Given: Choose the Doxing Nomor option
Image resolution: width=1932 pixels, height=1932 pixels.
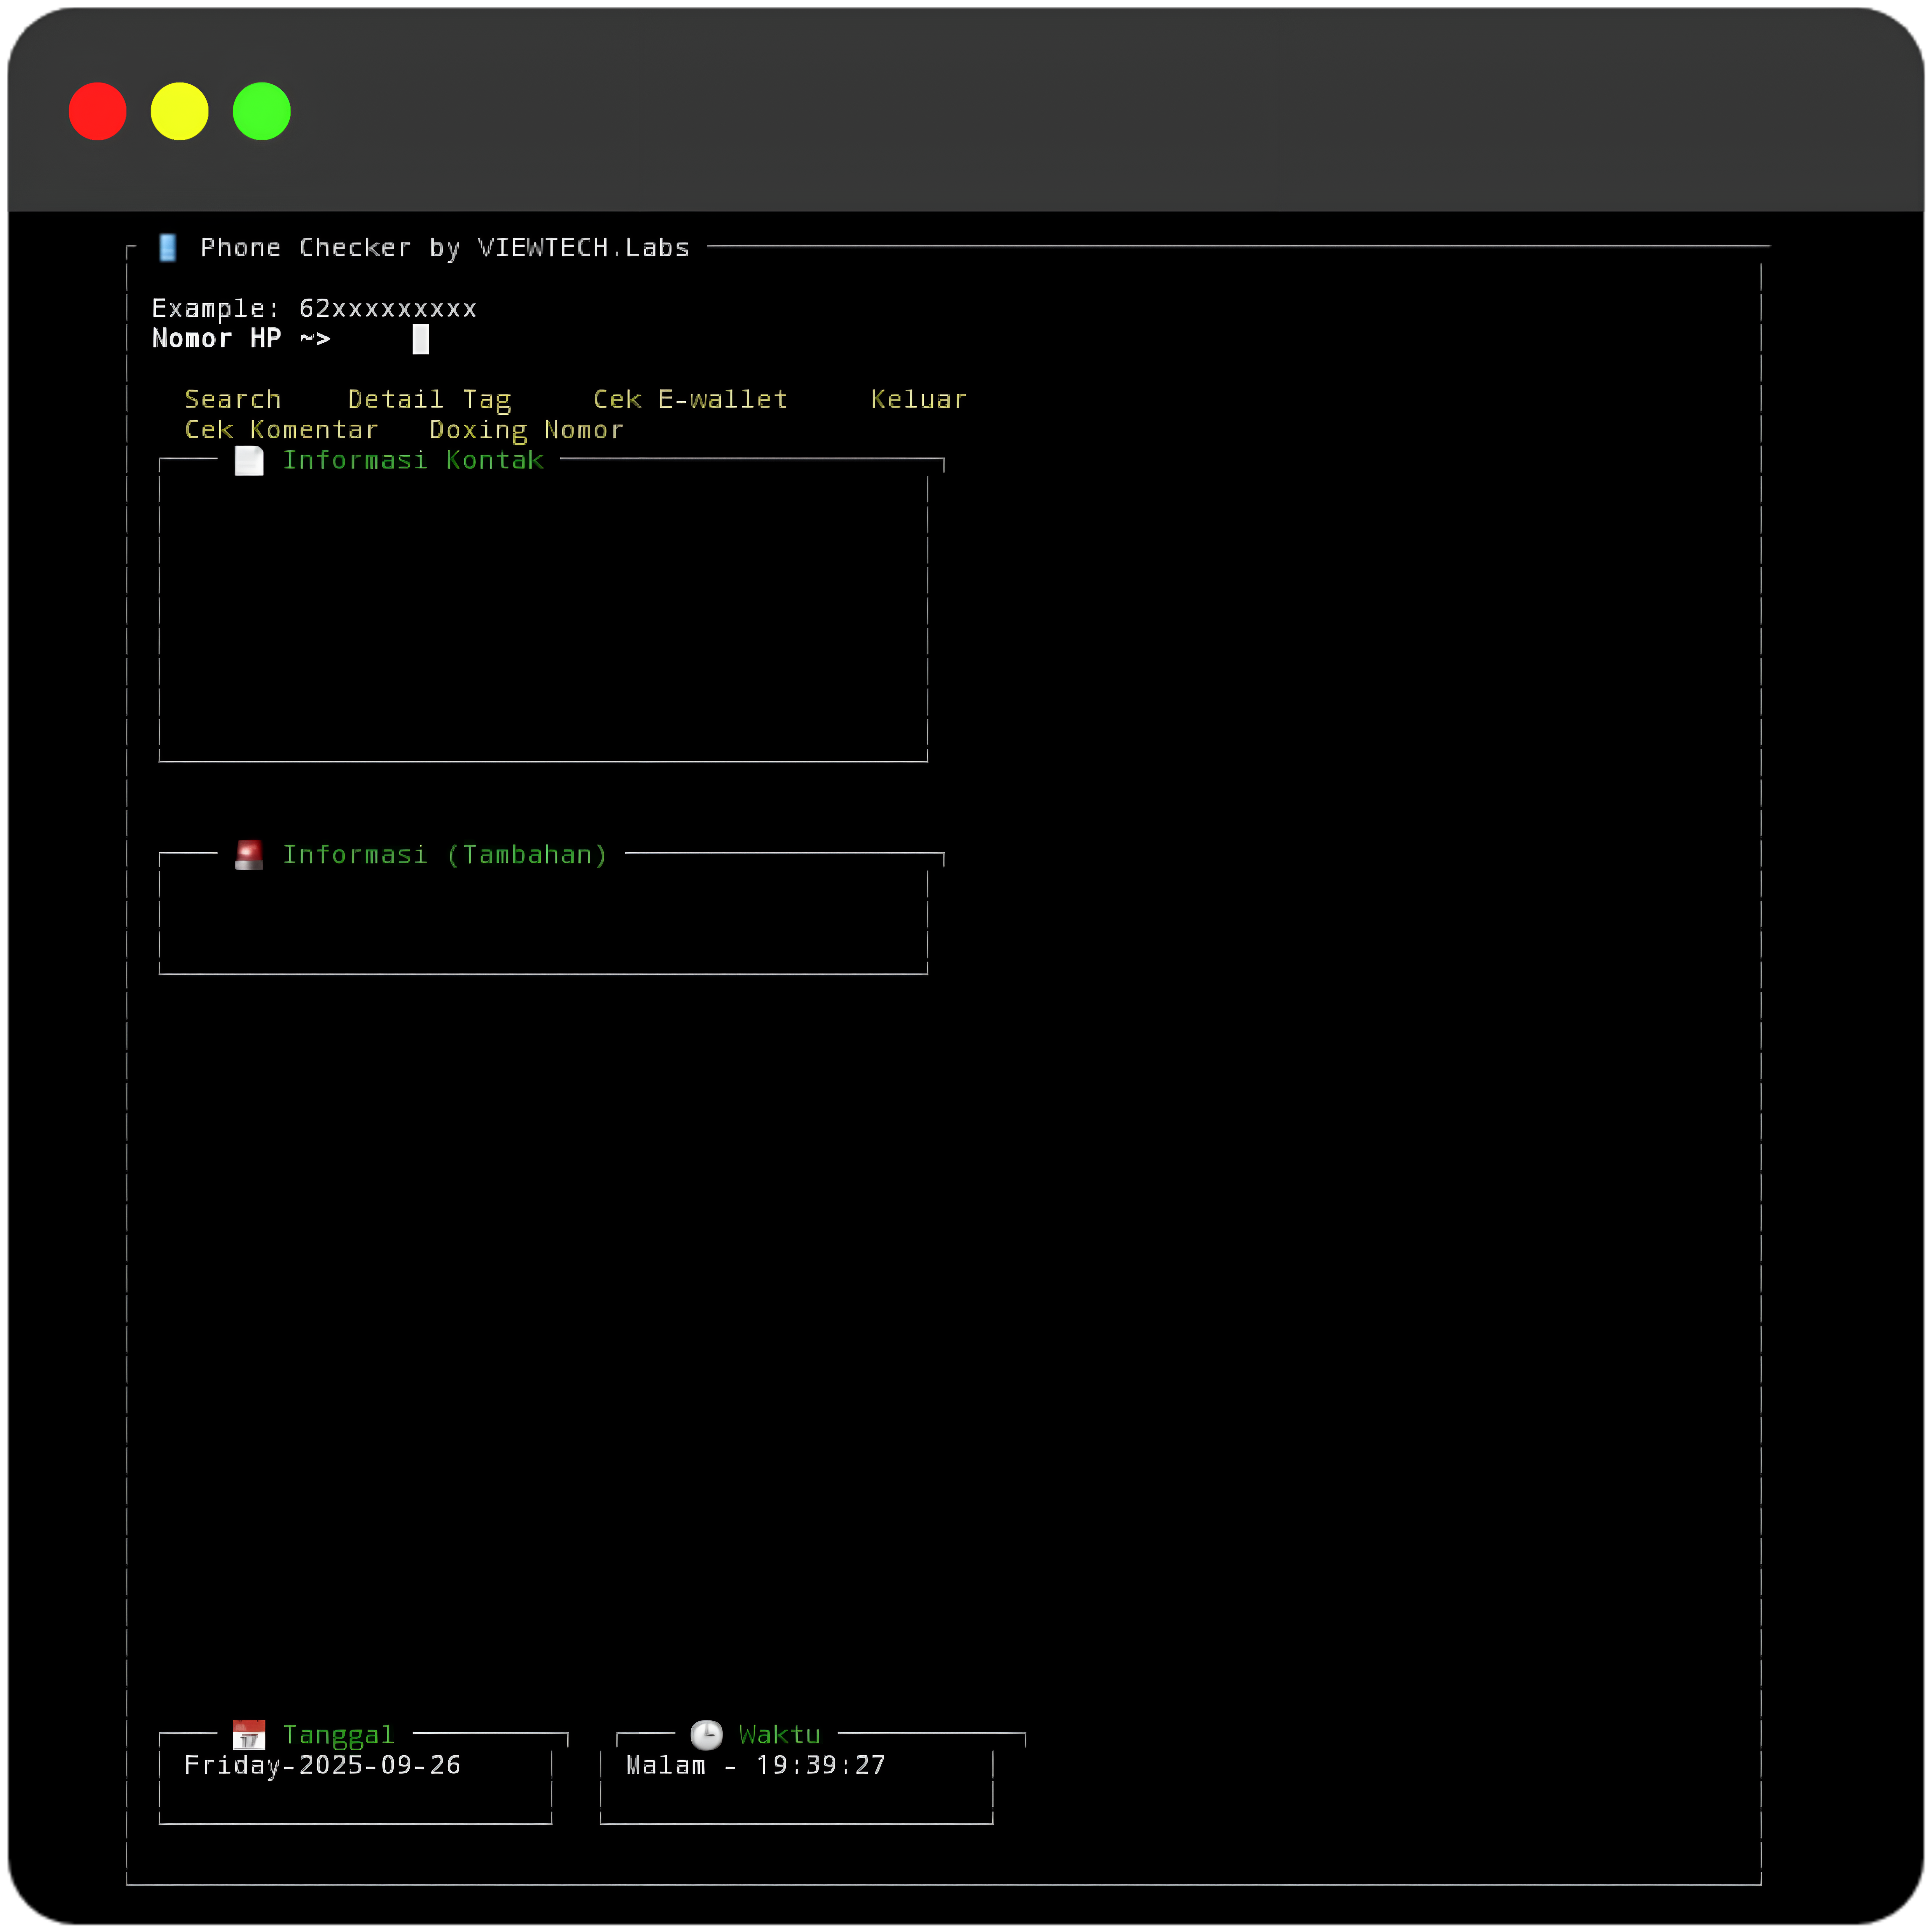Looking at the screenshot, I should pyautogui.click(x=526, y=430).
